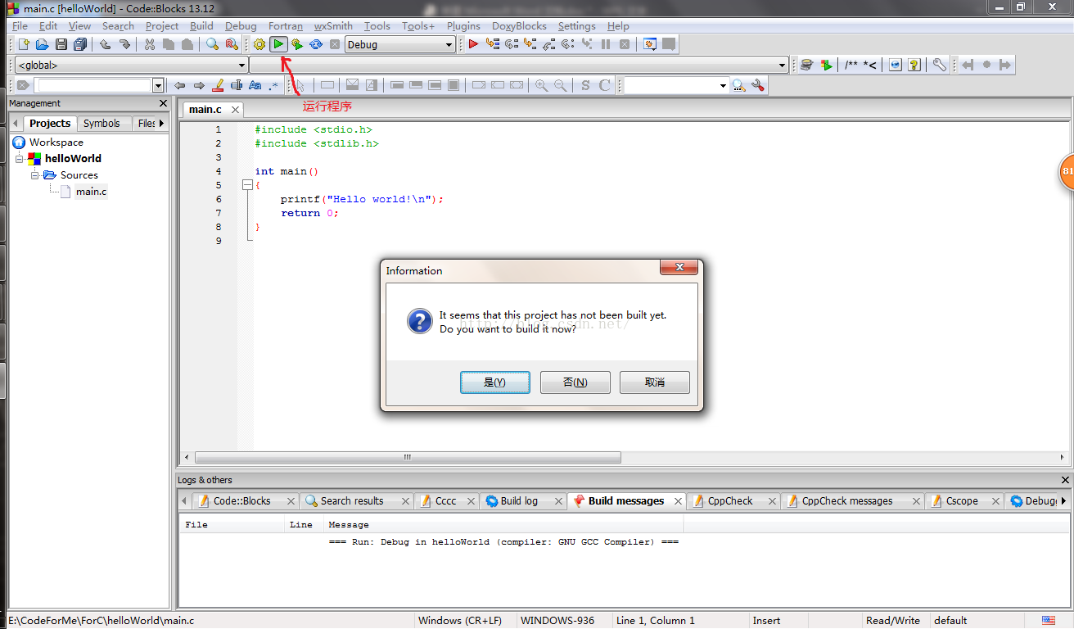Close the Management panel
The image size is (1074, 629).
pos(163,103)
